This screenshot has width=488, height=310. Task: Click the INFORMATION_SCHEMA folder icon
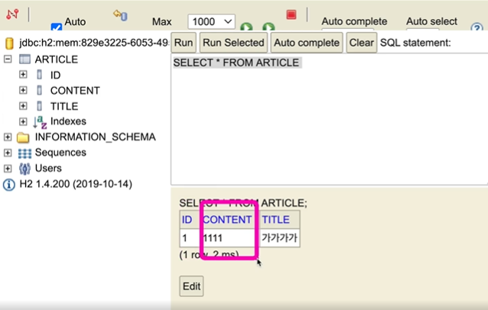click(x=23, y=137)
